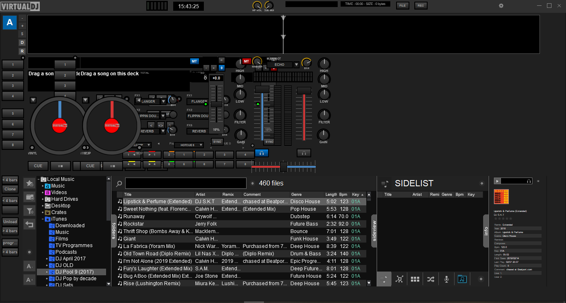Expand the Crates node
Viewport: 566px width, 303px height.
coord(43,212)
